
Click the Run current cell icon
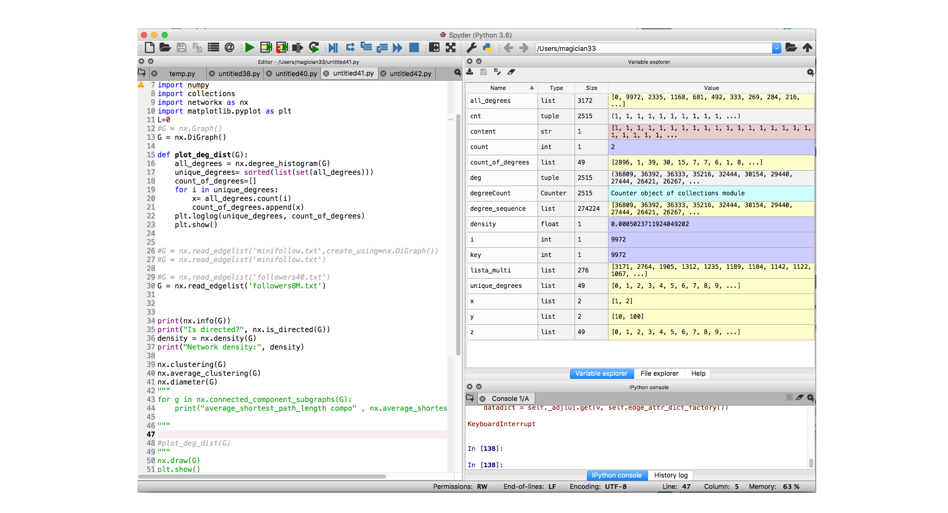(x=265, y=48)
